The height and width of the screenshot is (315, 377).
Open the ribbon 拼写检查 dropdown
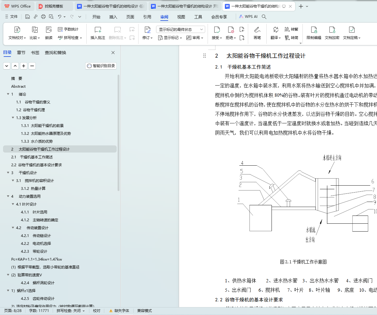[70, 38]
